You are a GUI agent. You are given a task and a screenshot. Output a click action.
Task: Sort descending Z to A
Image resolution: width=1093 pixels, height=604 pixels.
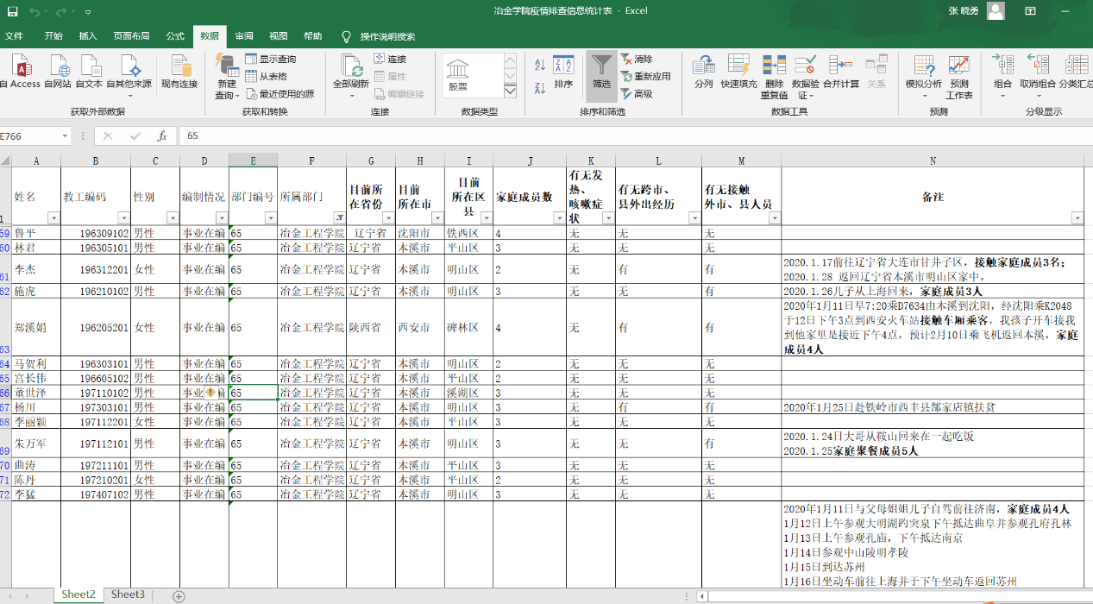[539, 86]
